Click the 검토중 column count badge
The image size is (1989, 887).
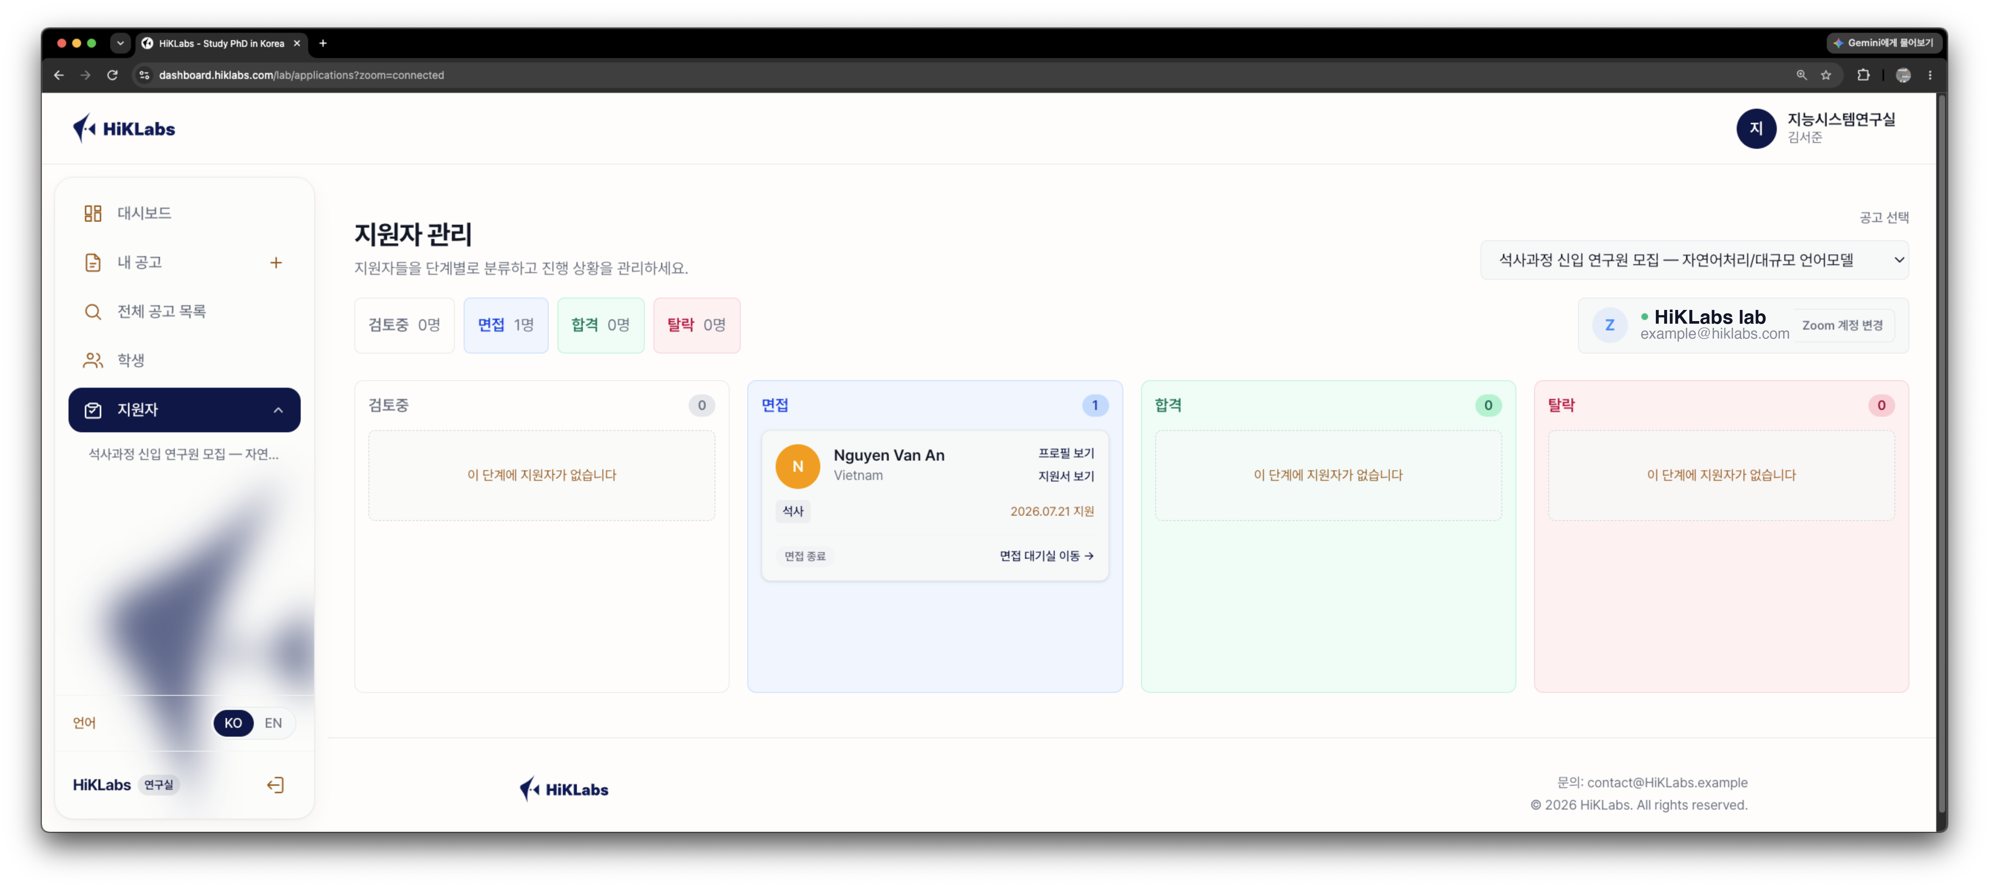701,405
